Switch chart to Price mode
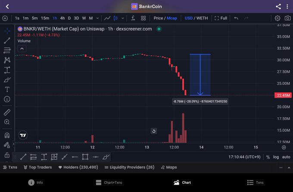293x192 pixels. click(x=158, y=18)
